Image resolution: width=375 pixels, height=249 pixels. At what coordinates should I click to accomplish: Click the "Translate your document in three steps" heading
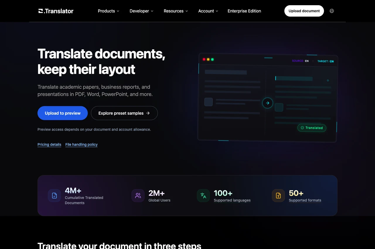coord(119,245)
